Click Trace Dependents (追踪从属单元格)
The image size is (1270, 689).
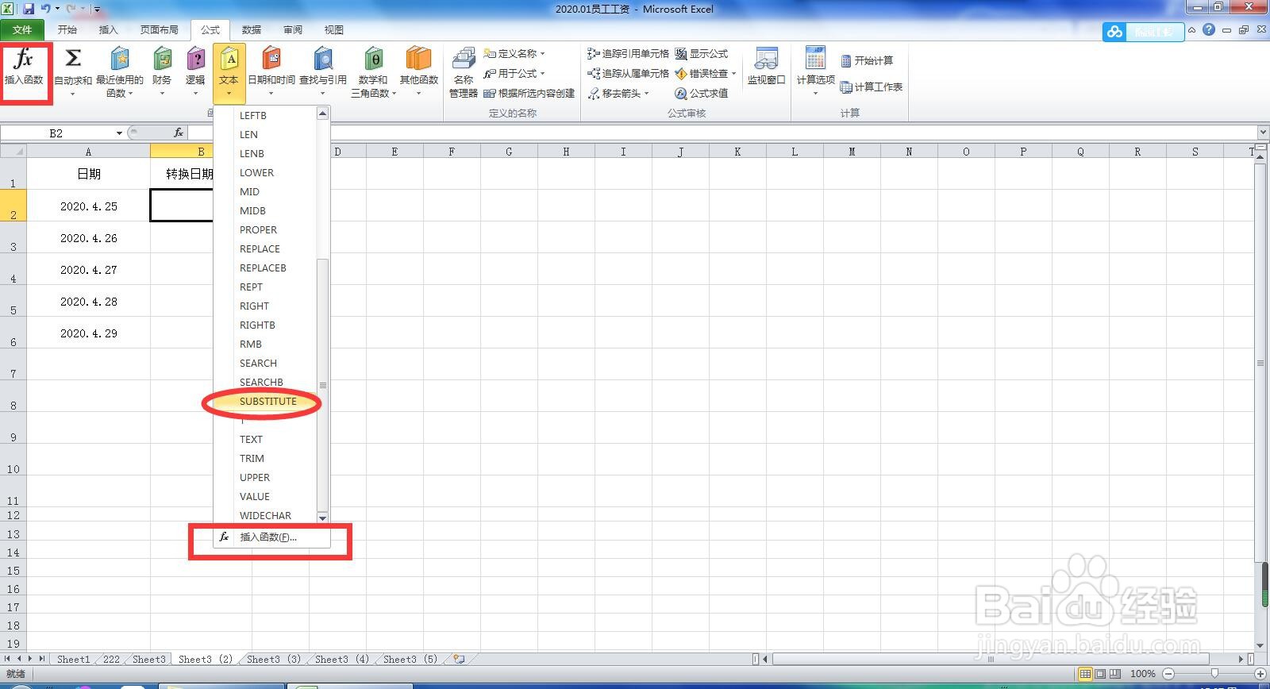click(x=629, y=73)
